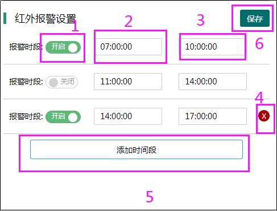Viewport: 277px width, 211px height.
Task: Click the first row's 报警时段 label
Action: point(26,47)
